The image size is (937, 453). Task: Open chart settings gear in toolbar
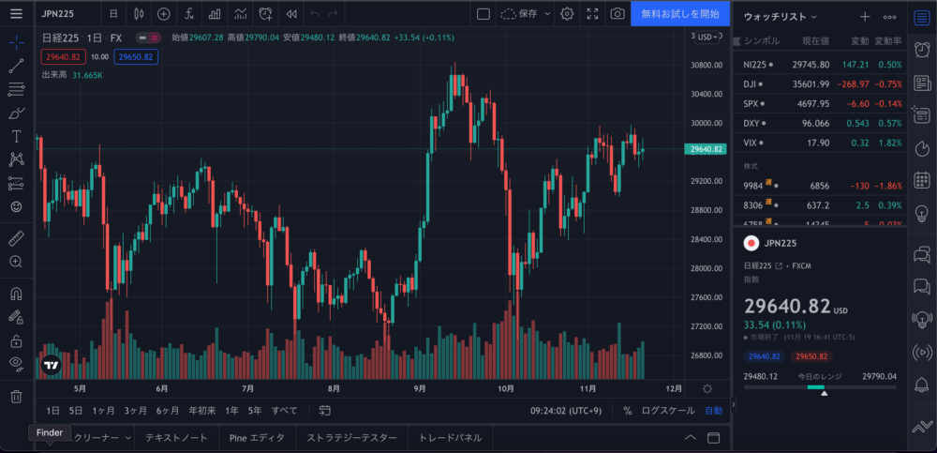[x=567, y=13]
